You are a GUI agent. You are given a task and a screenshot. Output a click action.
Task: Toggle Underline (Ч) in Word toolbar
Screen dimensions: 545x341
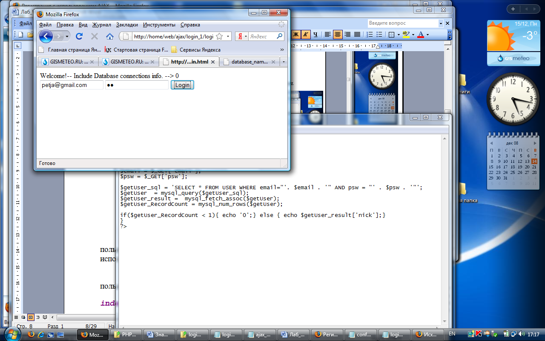[315, 34]
